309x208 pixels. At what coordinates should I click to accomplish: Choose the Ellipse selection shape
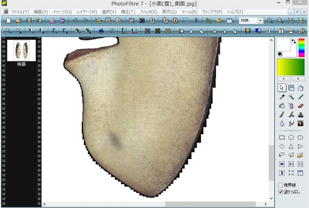[x=291, y=138]
